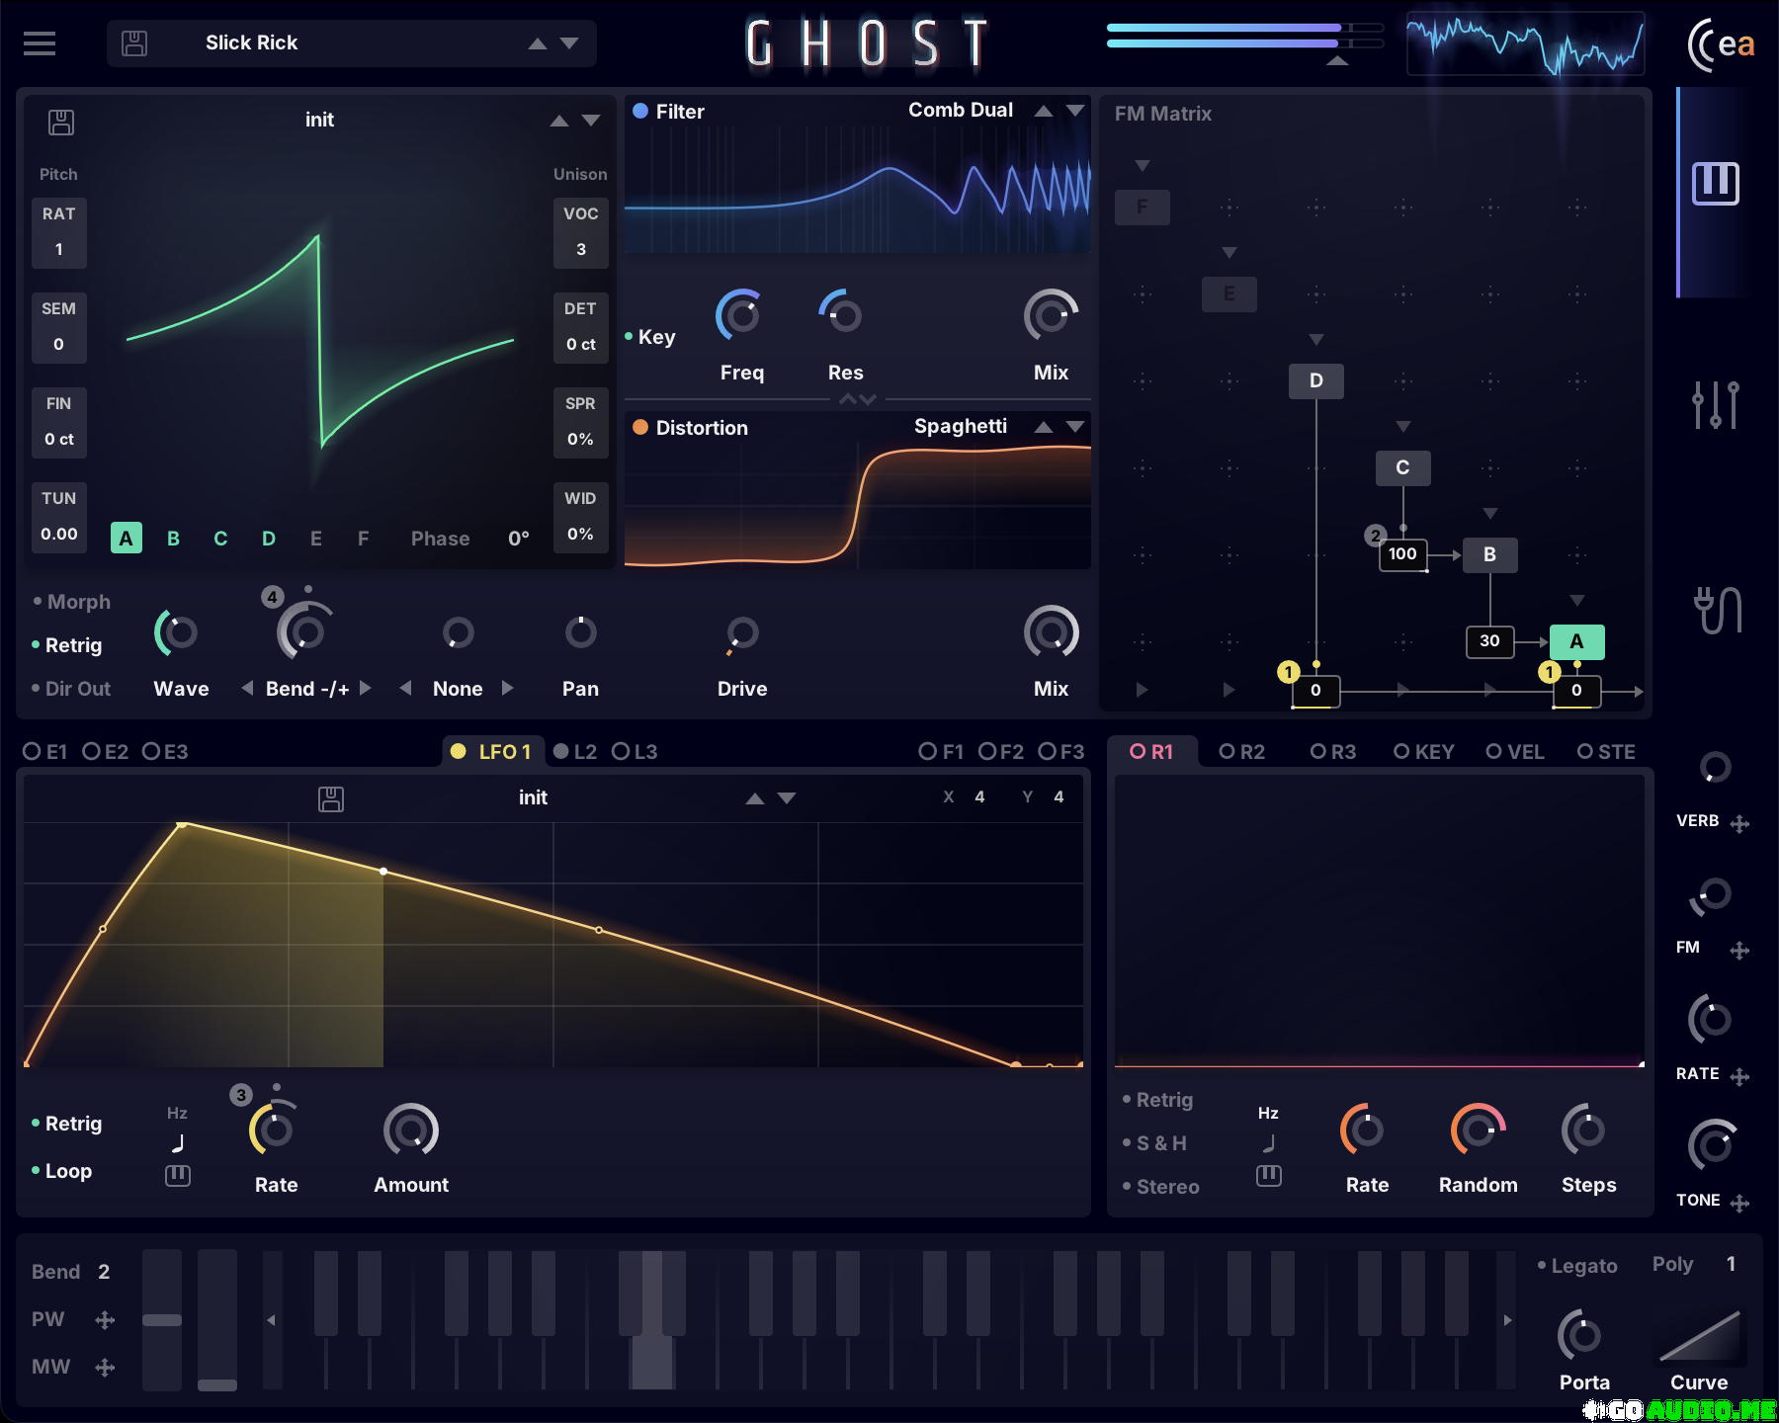1779x1423 pixels.
Task: Adjust the pitch bend wheel slider
Action: click(x=162, y=1320)
